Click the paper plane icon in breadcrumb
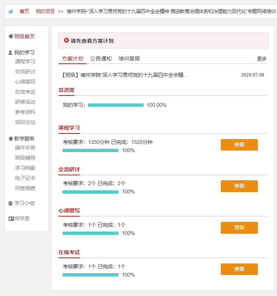 click(10, 12)
